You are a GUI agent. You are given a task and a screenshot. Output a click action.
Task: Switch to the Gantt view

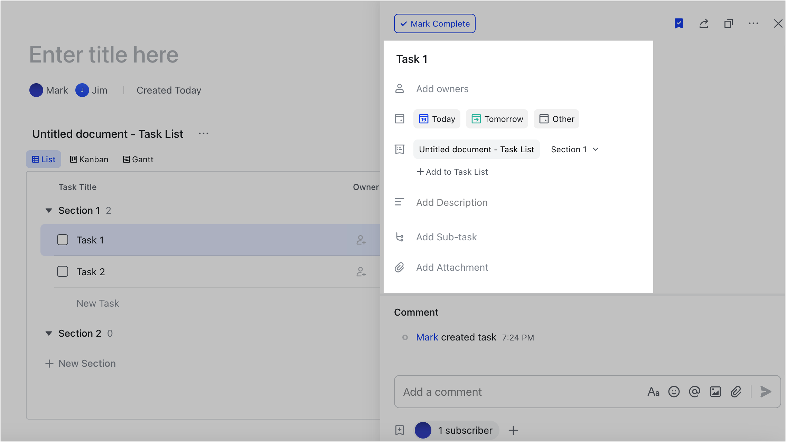138,159
